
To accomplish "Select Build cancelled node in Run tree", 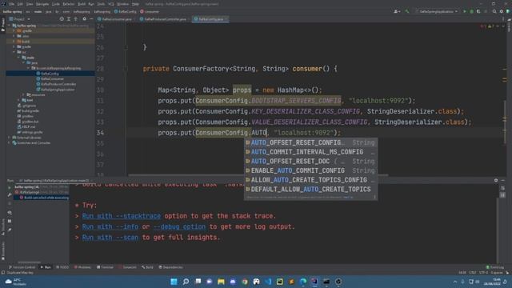I will pos(44,198).
